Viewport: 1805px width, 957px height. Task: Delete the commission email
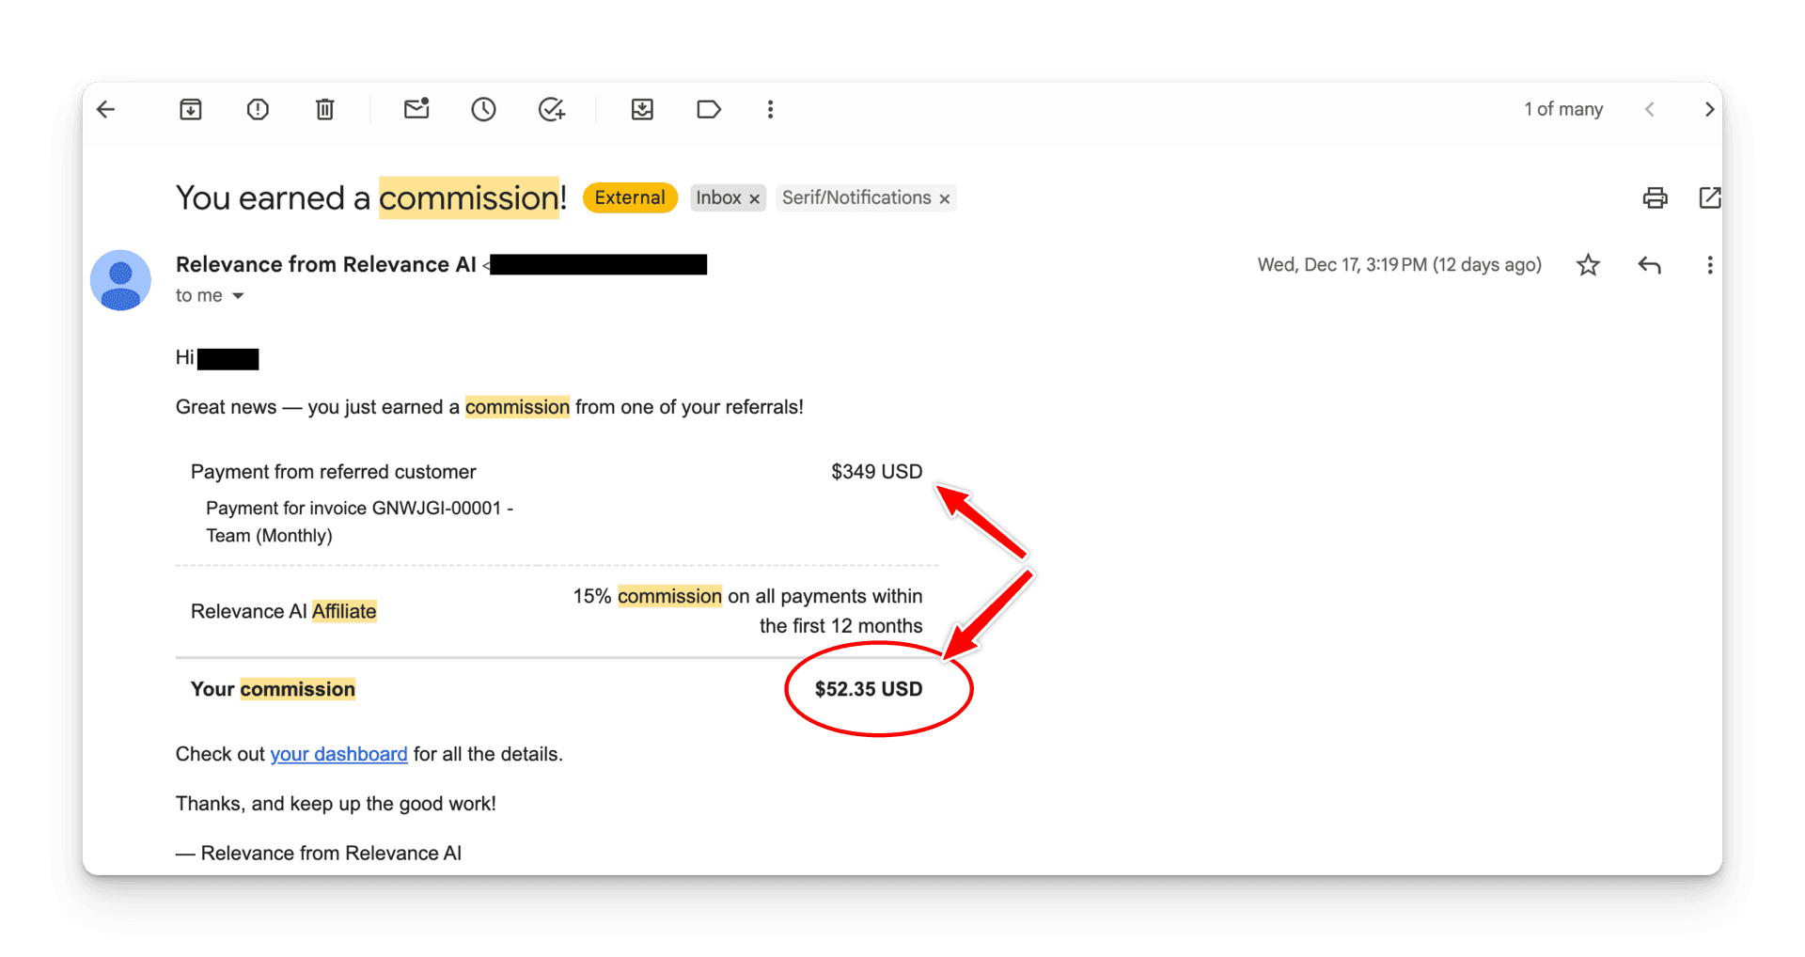click(x=324, y=109)
